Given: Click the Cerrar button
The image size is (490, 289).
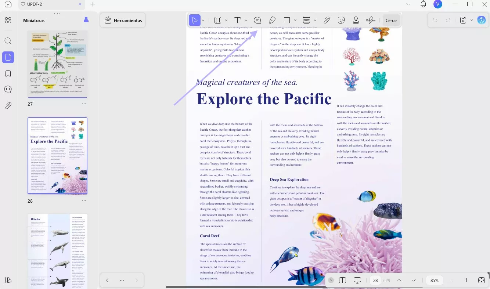Looking at the screenshot, I should (391, 20).
